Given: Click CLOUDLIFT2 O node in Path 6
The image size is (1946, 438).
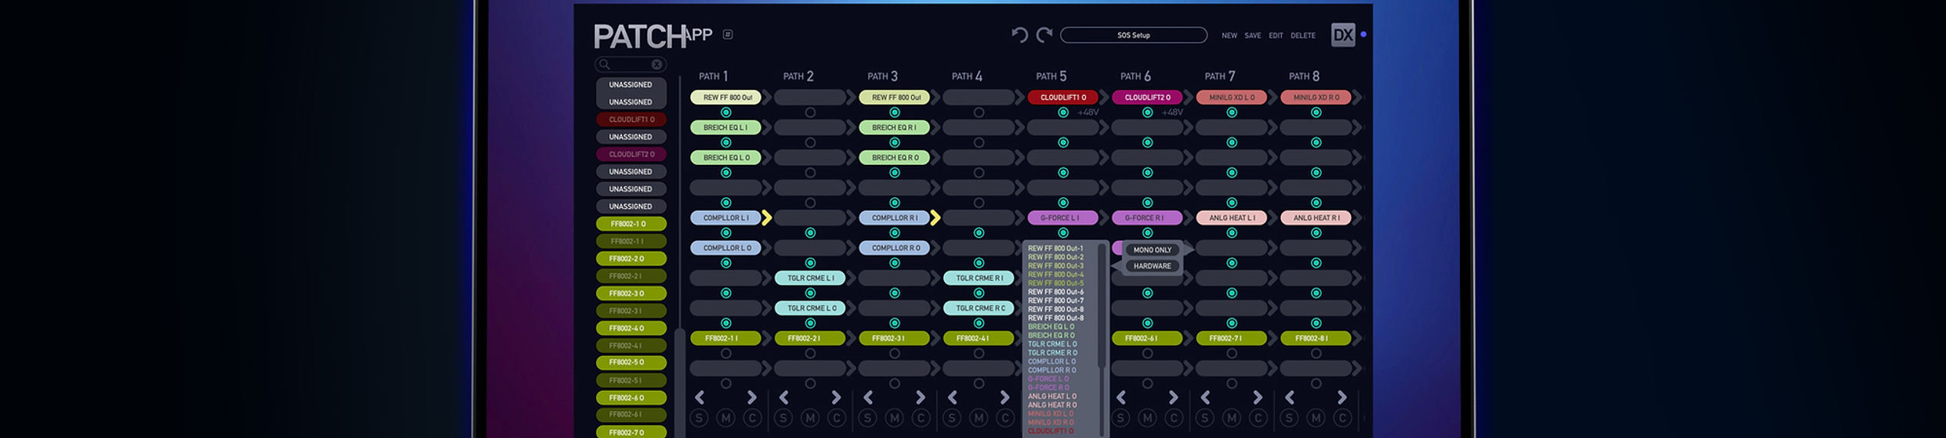Looking at the screenshot, I should [1147, 97].
